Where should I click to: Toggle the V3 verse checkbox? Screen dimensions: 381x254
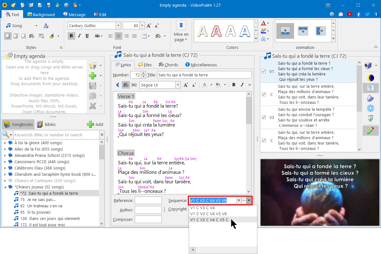pyautogui.click(x=264, y=117)
